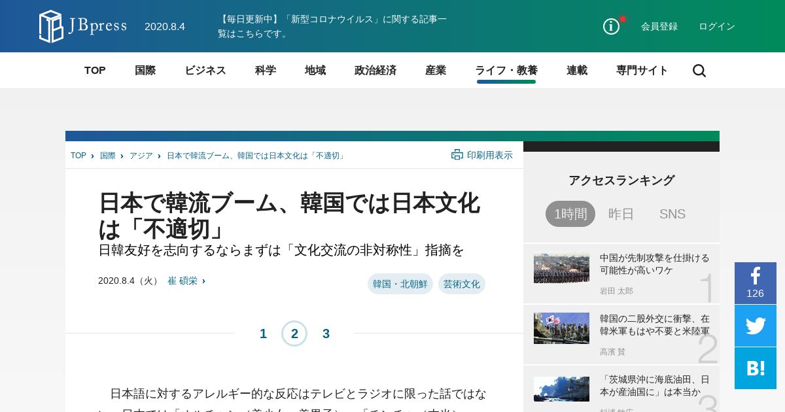Switch ranking to SNS tab
Screen dimensions: 785x412
(672, 214)
